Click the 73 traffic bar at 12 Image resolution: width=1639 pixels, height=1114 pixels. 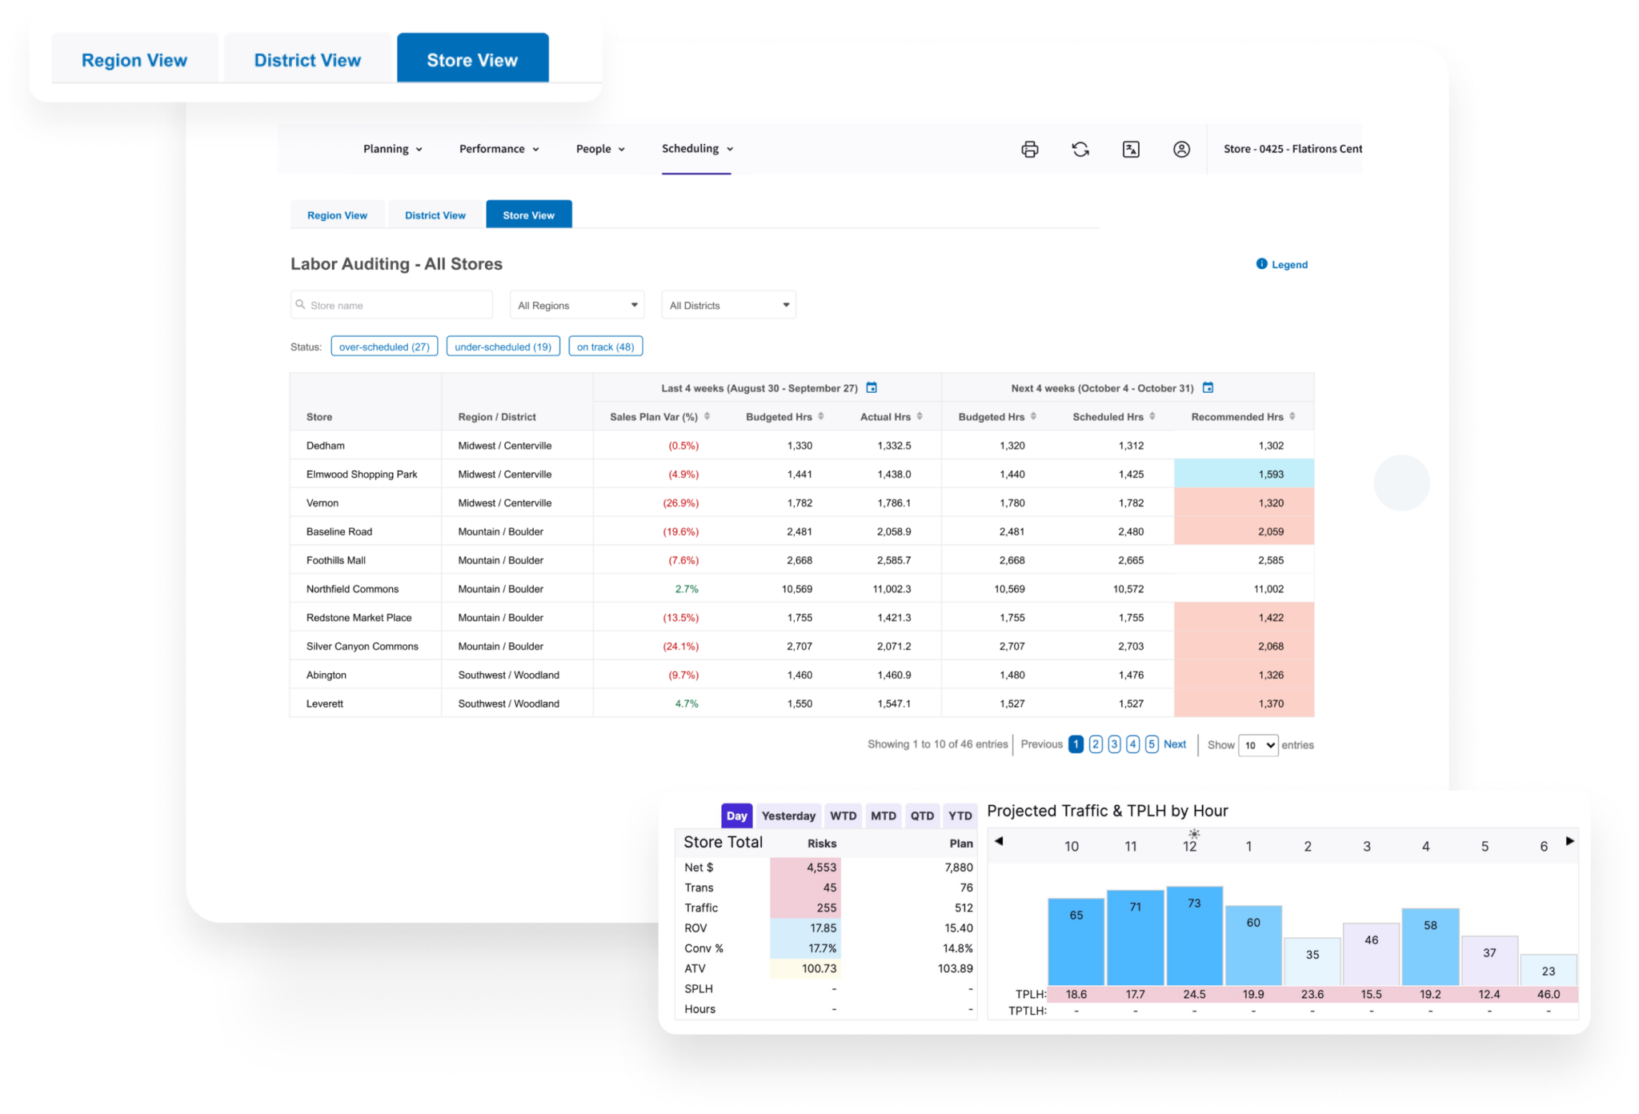[1194, 935]
